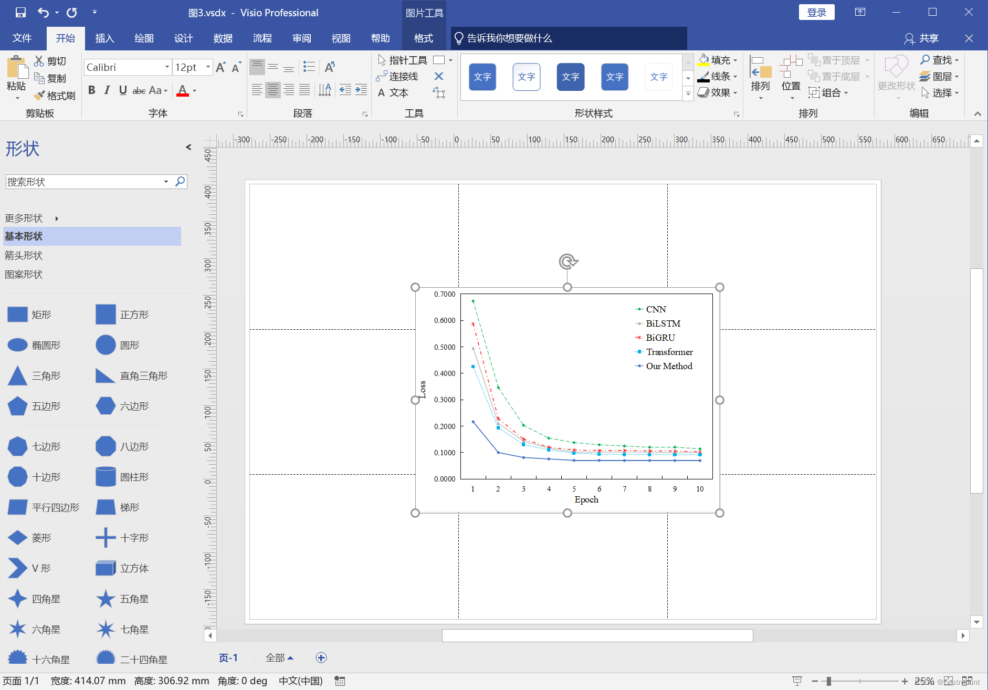Expand the shape styles gallery

[688, 94]
